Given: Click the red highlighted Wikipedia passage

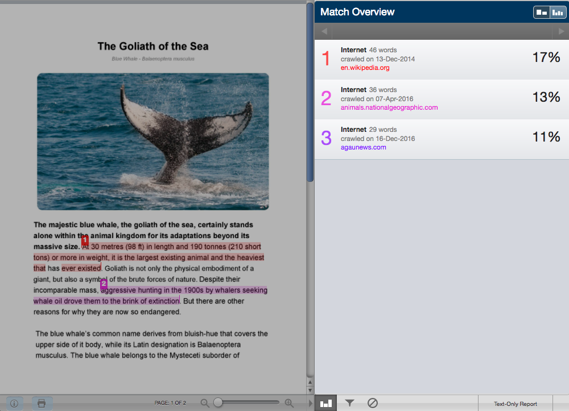Looking at the screenshot, I should [149, 258].
